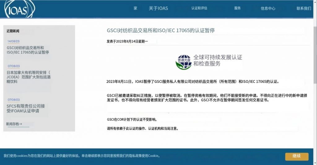The image size is (317, 165).
Task: Open the 新闻存档→ news archive link
Action: (x=14, y=124)
